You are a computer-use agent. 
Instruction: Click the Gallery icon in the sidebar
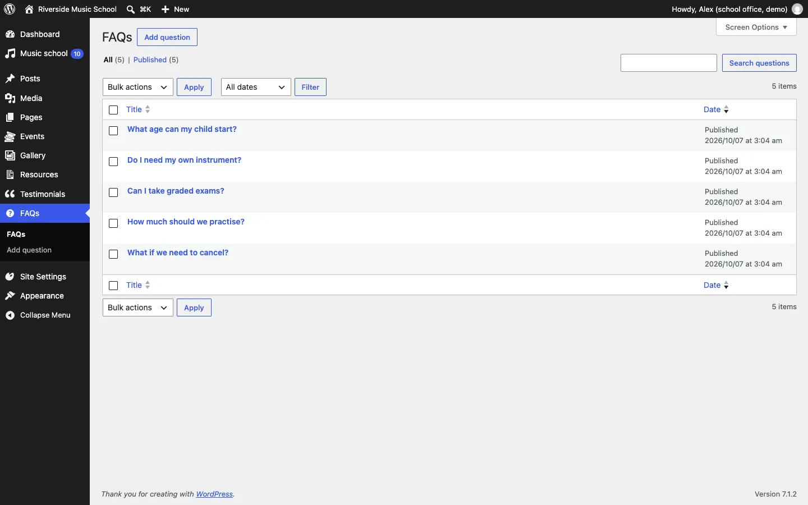click(x=10, y=155)
